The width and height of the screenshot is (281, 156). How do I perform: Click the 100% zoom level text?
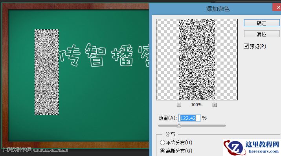(197, 105)
